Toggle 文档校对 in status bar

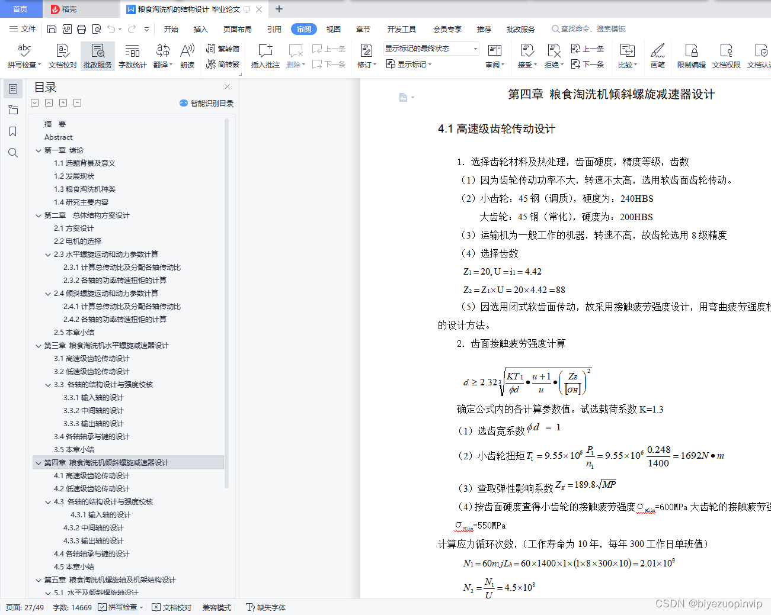(172, 607)
